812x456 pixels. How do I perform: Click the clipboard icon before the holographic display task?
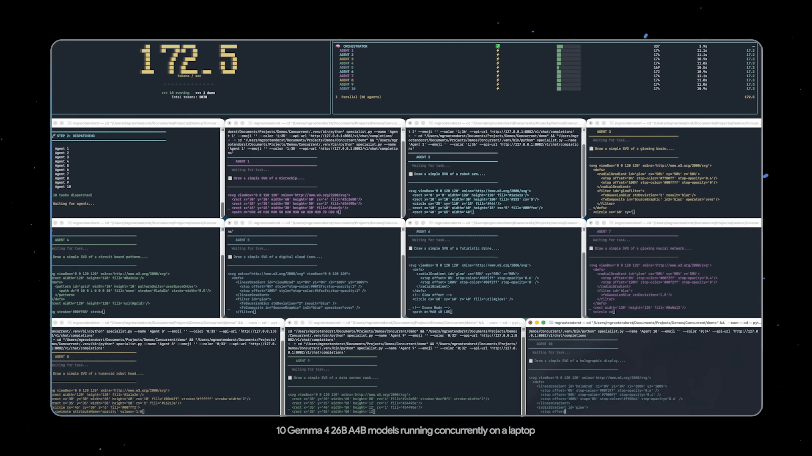pos(531,361)
